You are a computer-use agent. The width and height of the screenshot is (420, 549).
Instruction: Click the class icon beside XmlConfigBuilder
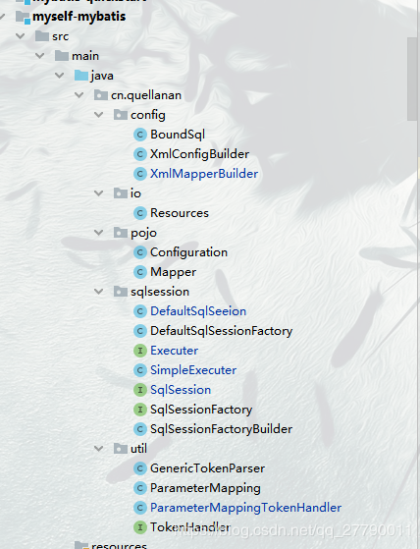(x=140, y=154)
